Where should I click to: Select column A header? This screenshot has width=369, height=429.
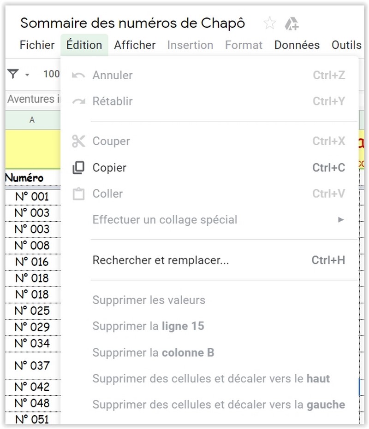(x=32, y=120)
